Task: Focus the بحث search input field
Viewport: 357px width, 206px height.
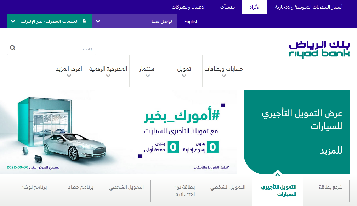Action: tap(51, 48)
